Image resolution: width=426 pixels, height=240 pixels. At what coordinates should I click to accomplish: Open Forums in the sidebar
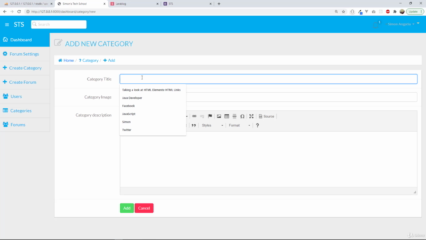click(25, 125)
